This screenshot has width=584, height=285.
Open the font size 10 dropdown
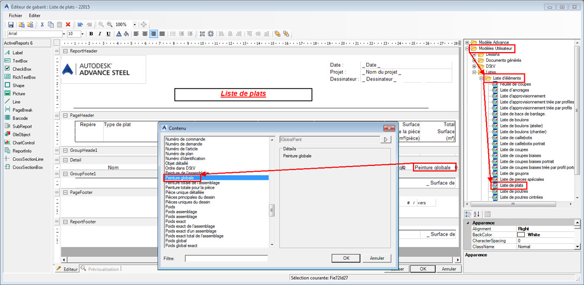(82, 34)
